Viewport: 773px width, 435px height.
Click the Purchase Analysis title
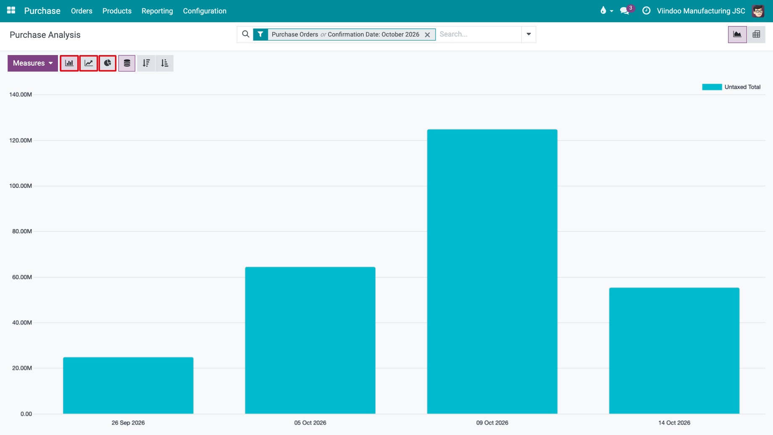(x=45, y=35)
